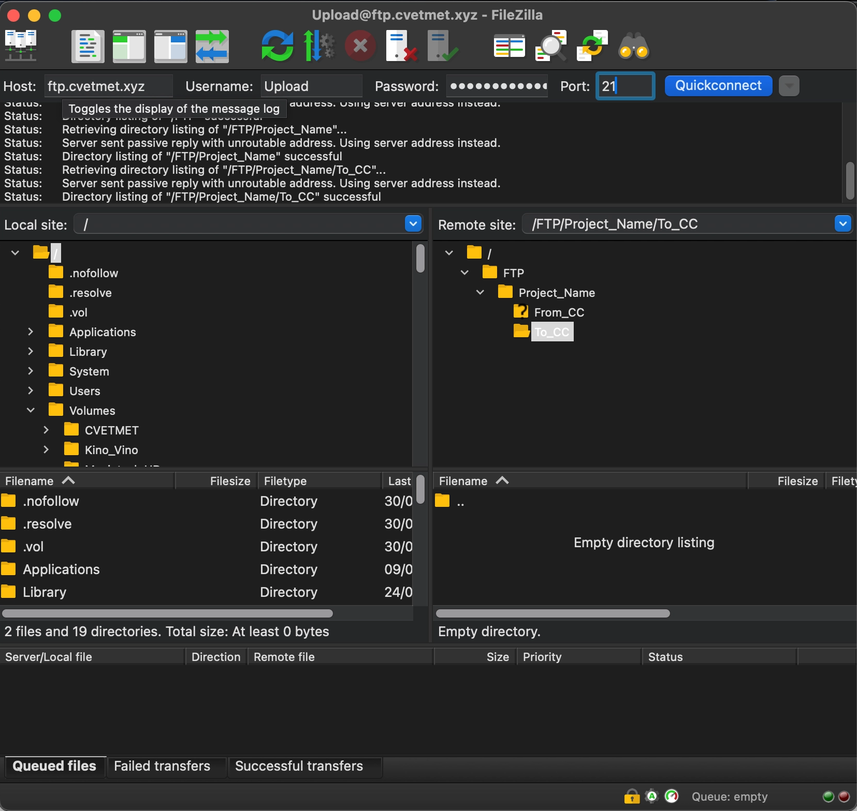Collapse the remote root folder
The width and height of the screenshot is (857, 811).
449,253
